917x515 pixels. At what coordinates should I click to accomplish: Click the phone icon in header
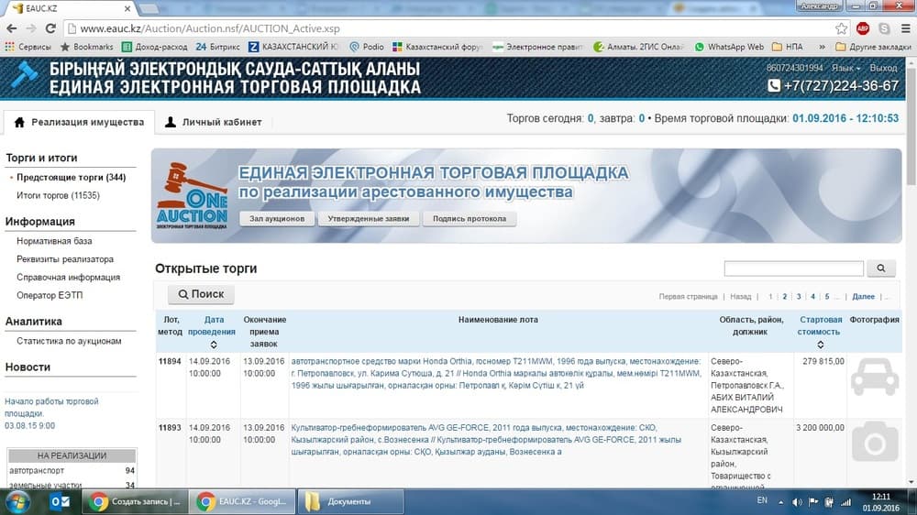click(x=774, y=85)
